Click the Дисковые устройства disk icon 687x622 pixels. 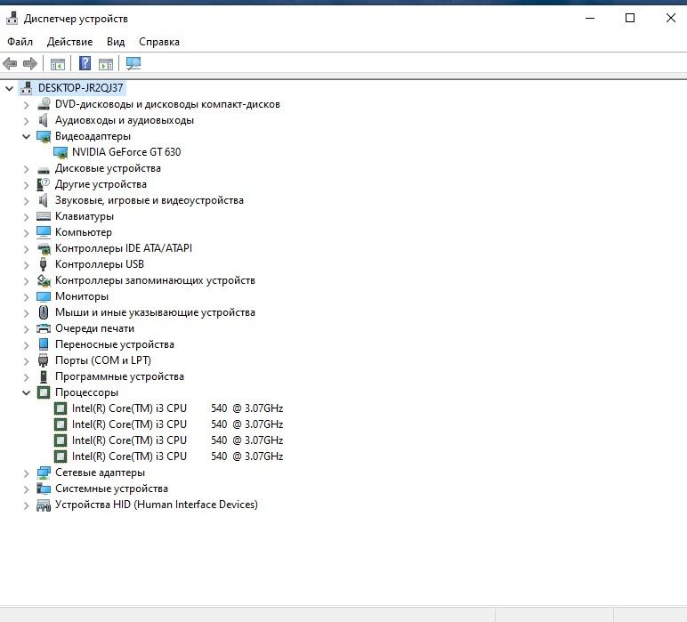coord(44,170)
